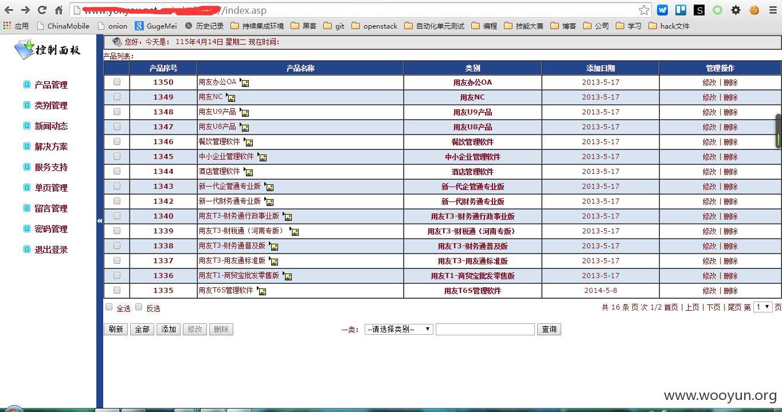Bookmark this page with the star icon
Screen dimensions: 782x412
644,10
